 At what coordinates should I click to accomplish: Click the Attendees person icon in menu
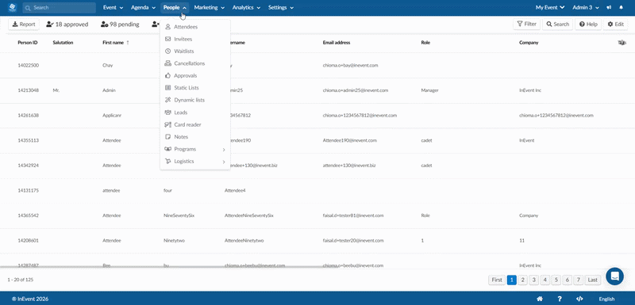pyautogui.click(x=167, y=27)
